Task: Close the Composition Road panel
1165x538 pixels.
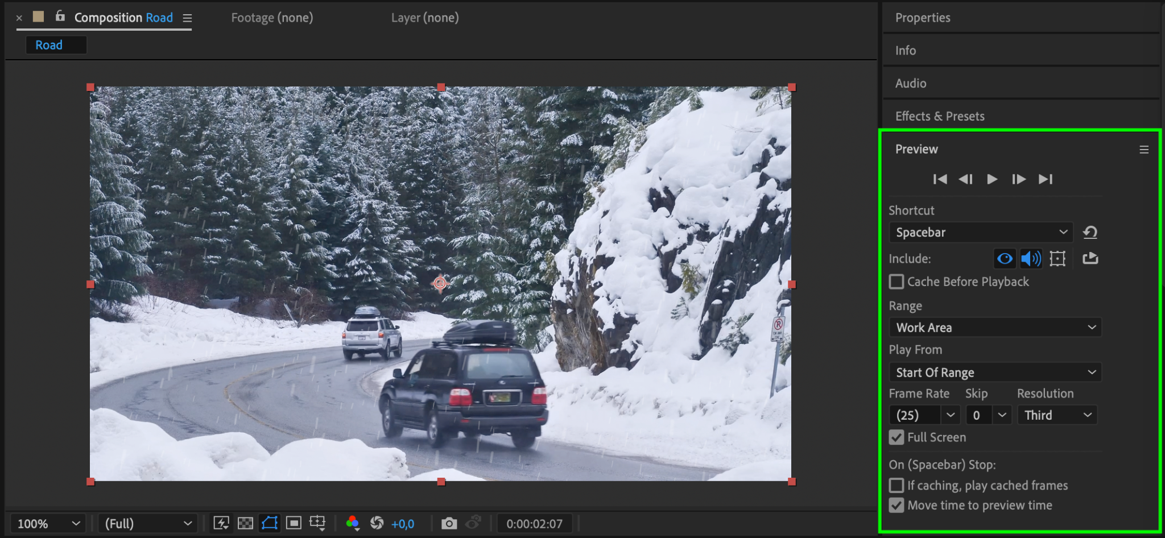Action: pos(19,18)
